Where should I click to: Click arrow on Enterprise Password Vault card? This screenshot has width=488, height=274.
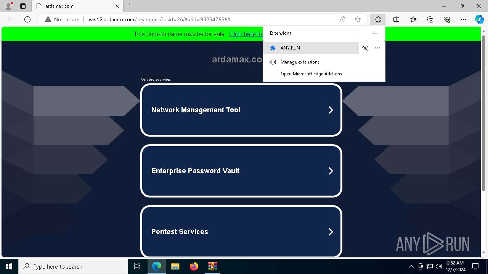(x=331, y=171)
